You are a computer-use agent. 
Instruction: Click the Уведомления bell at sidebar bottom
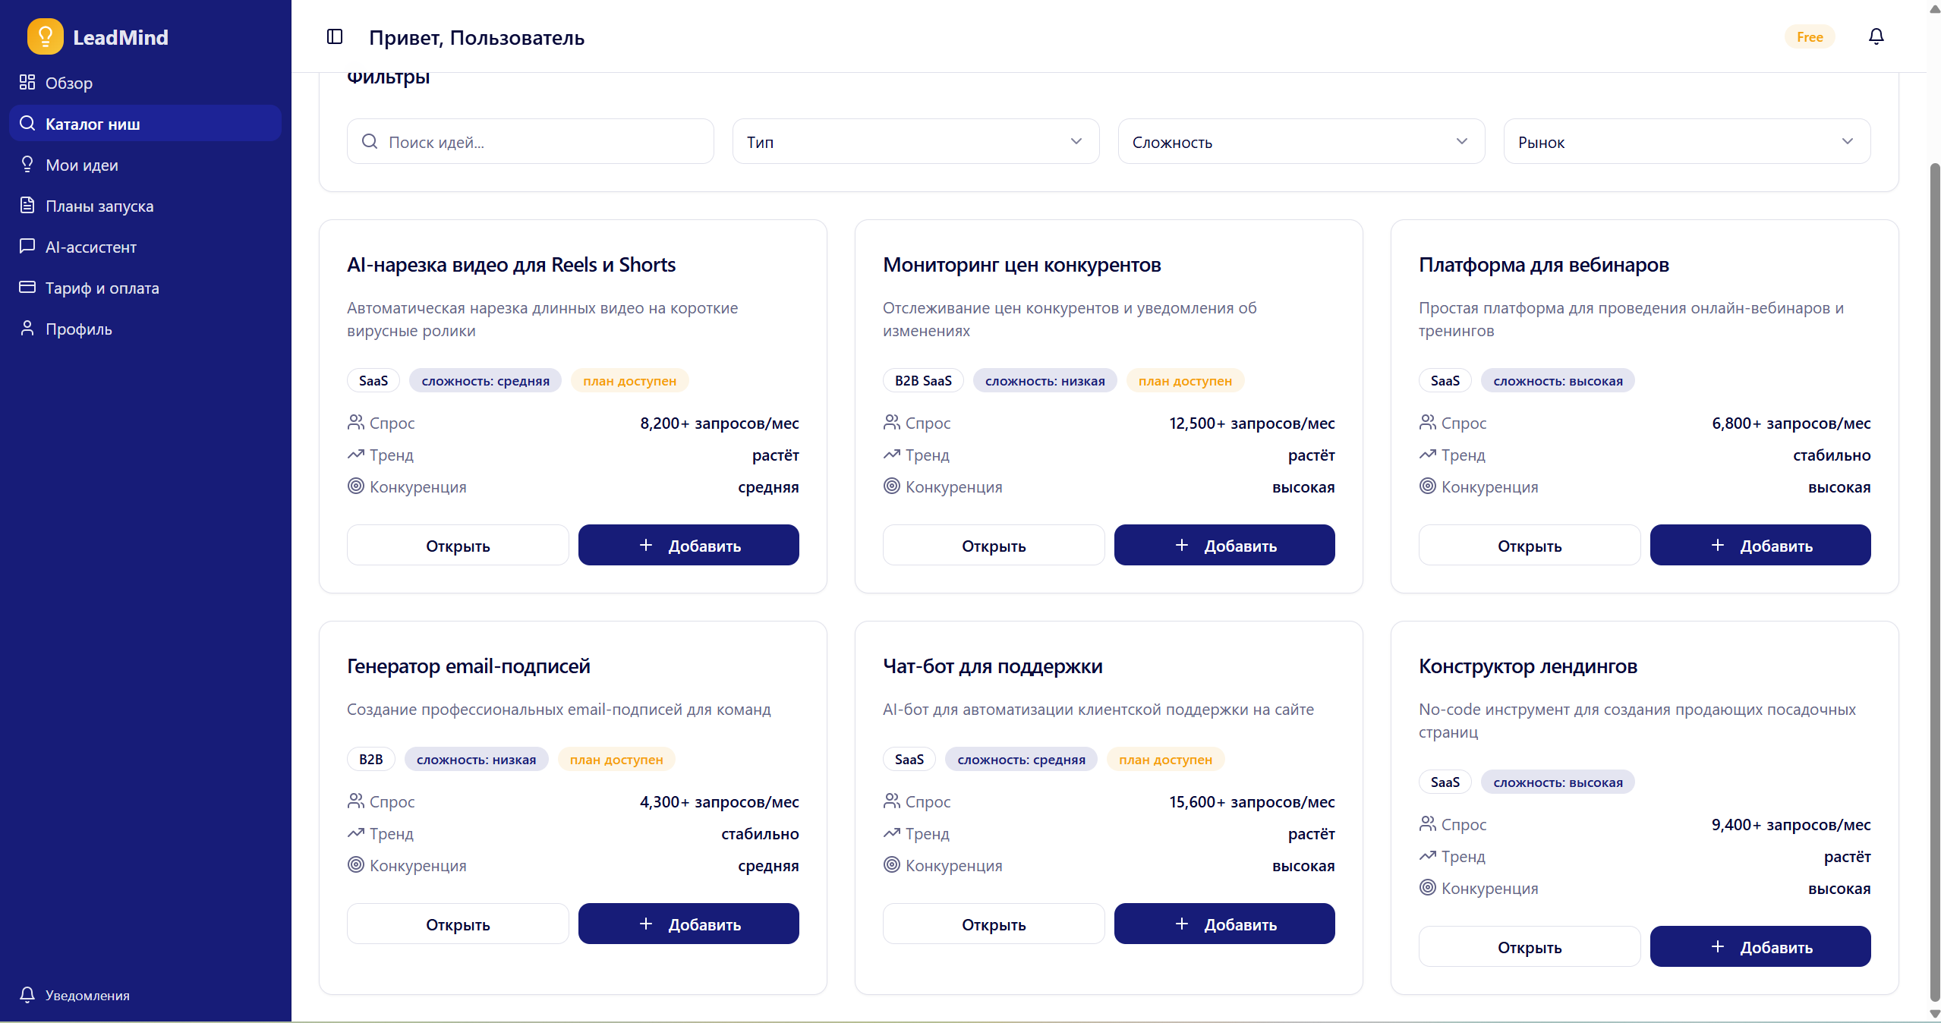[27, 995]
